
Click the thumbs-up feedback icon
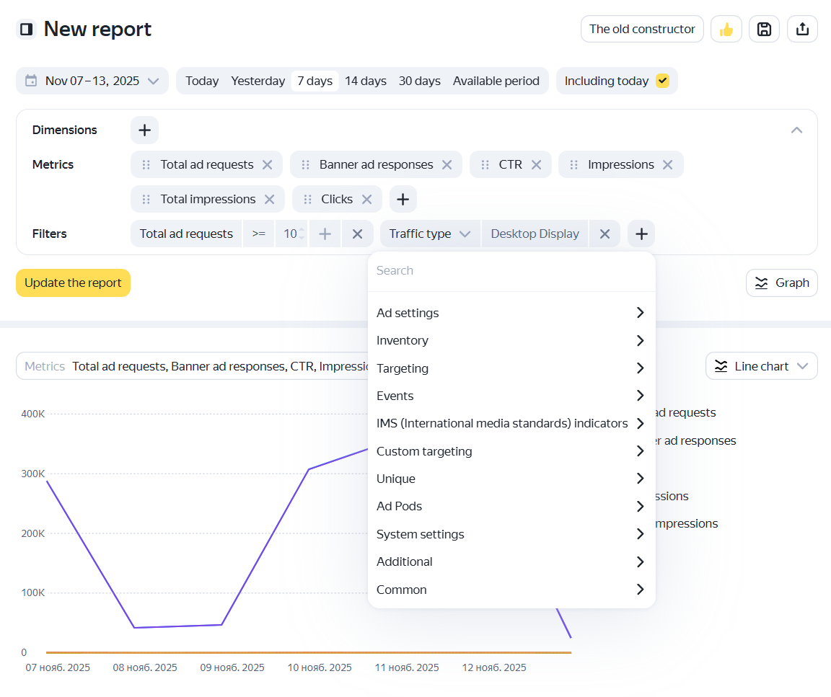click(x=726, y=29)
